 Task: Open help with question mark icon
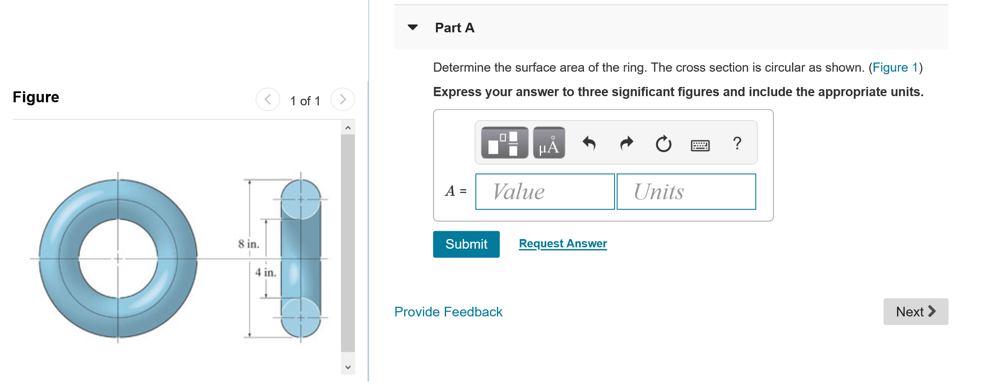coord(737,143)
